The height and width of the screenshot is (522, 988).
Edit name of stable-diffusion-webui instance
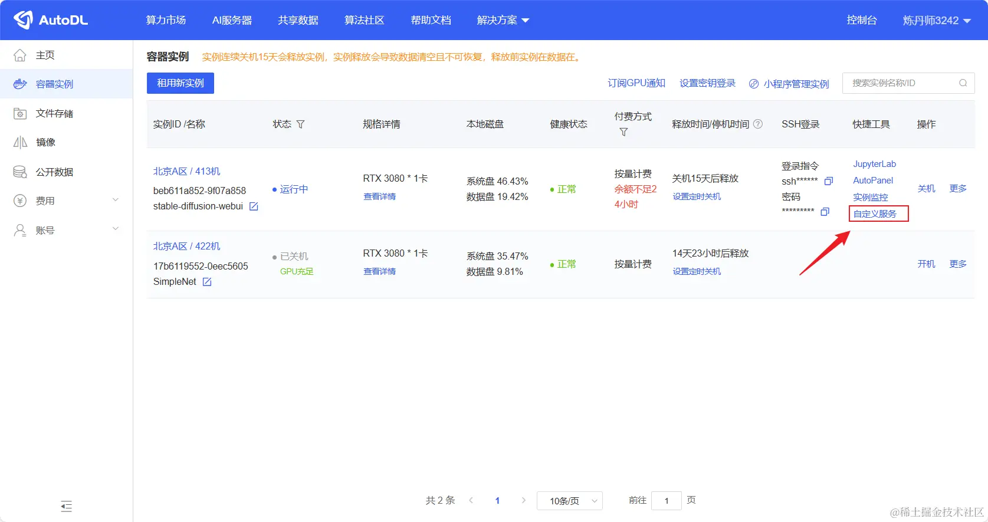[x=254, y=206]
